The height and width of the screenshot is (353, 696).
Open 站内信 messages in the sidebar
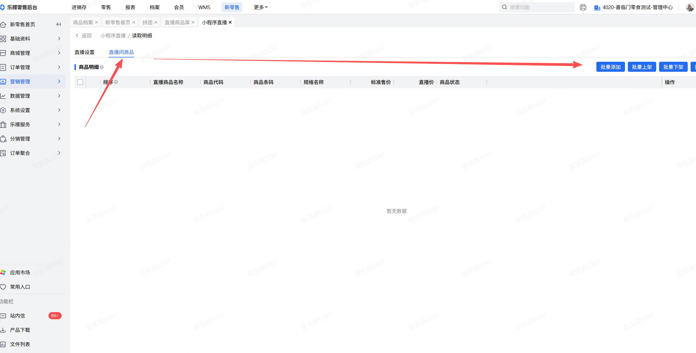(17, 316)
